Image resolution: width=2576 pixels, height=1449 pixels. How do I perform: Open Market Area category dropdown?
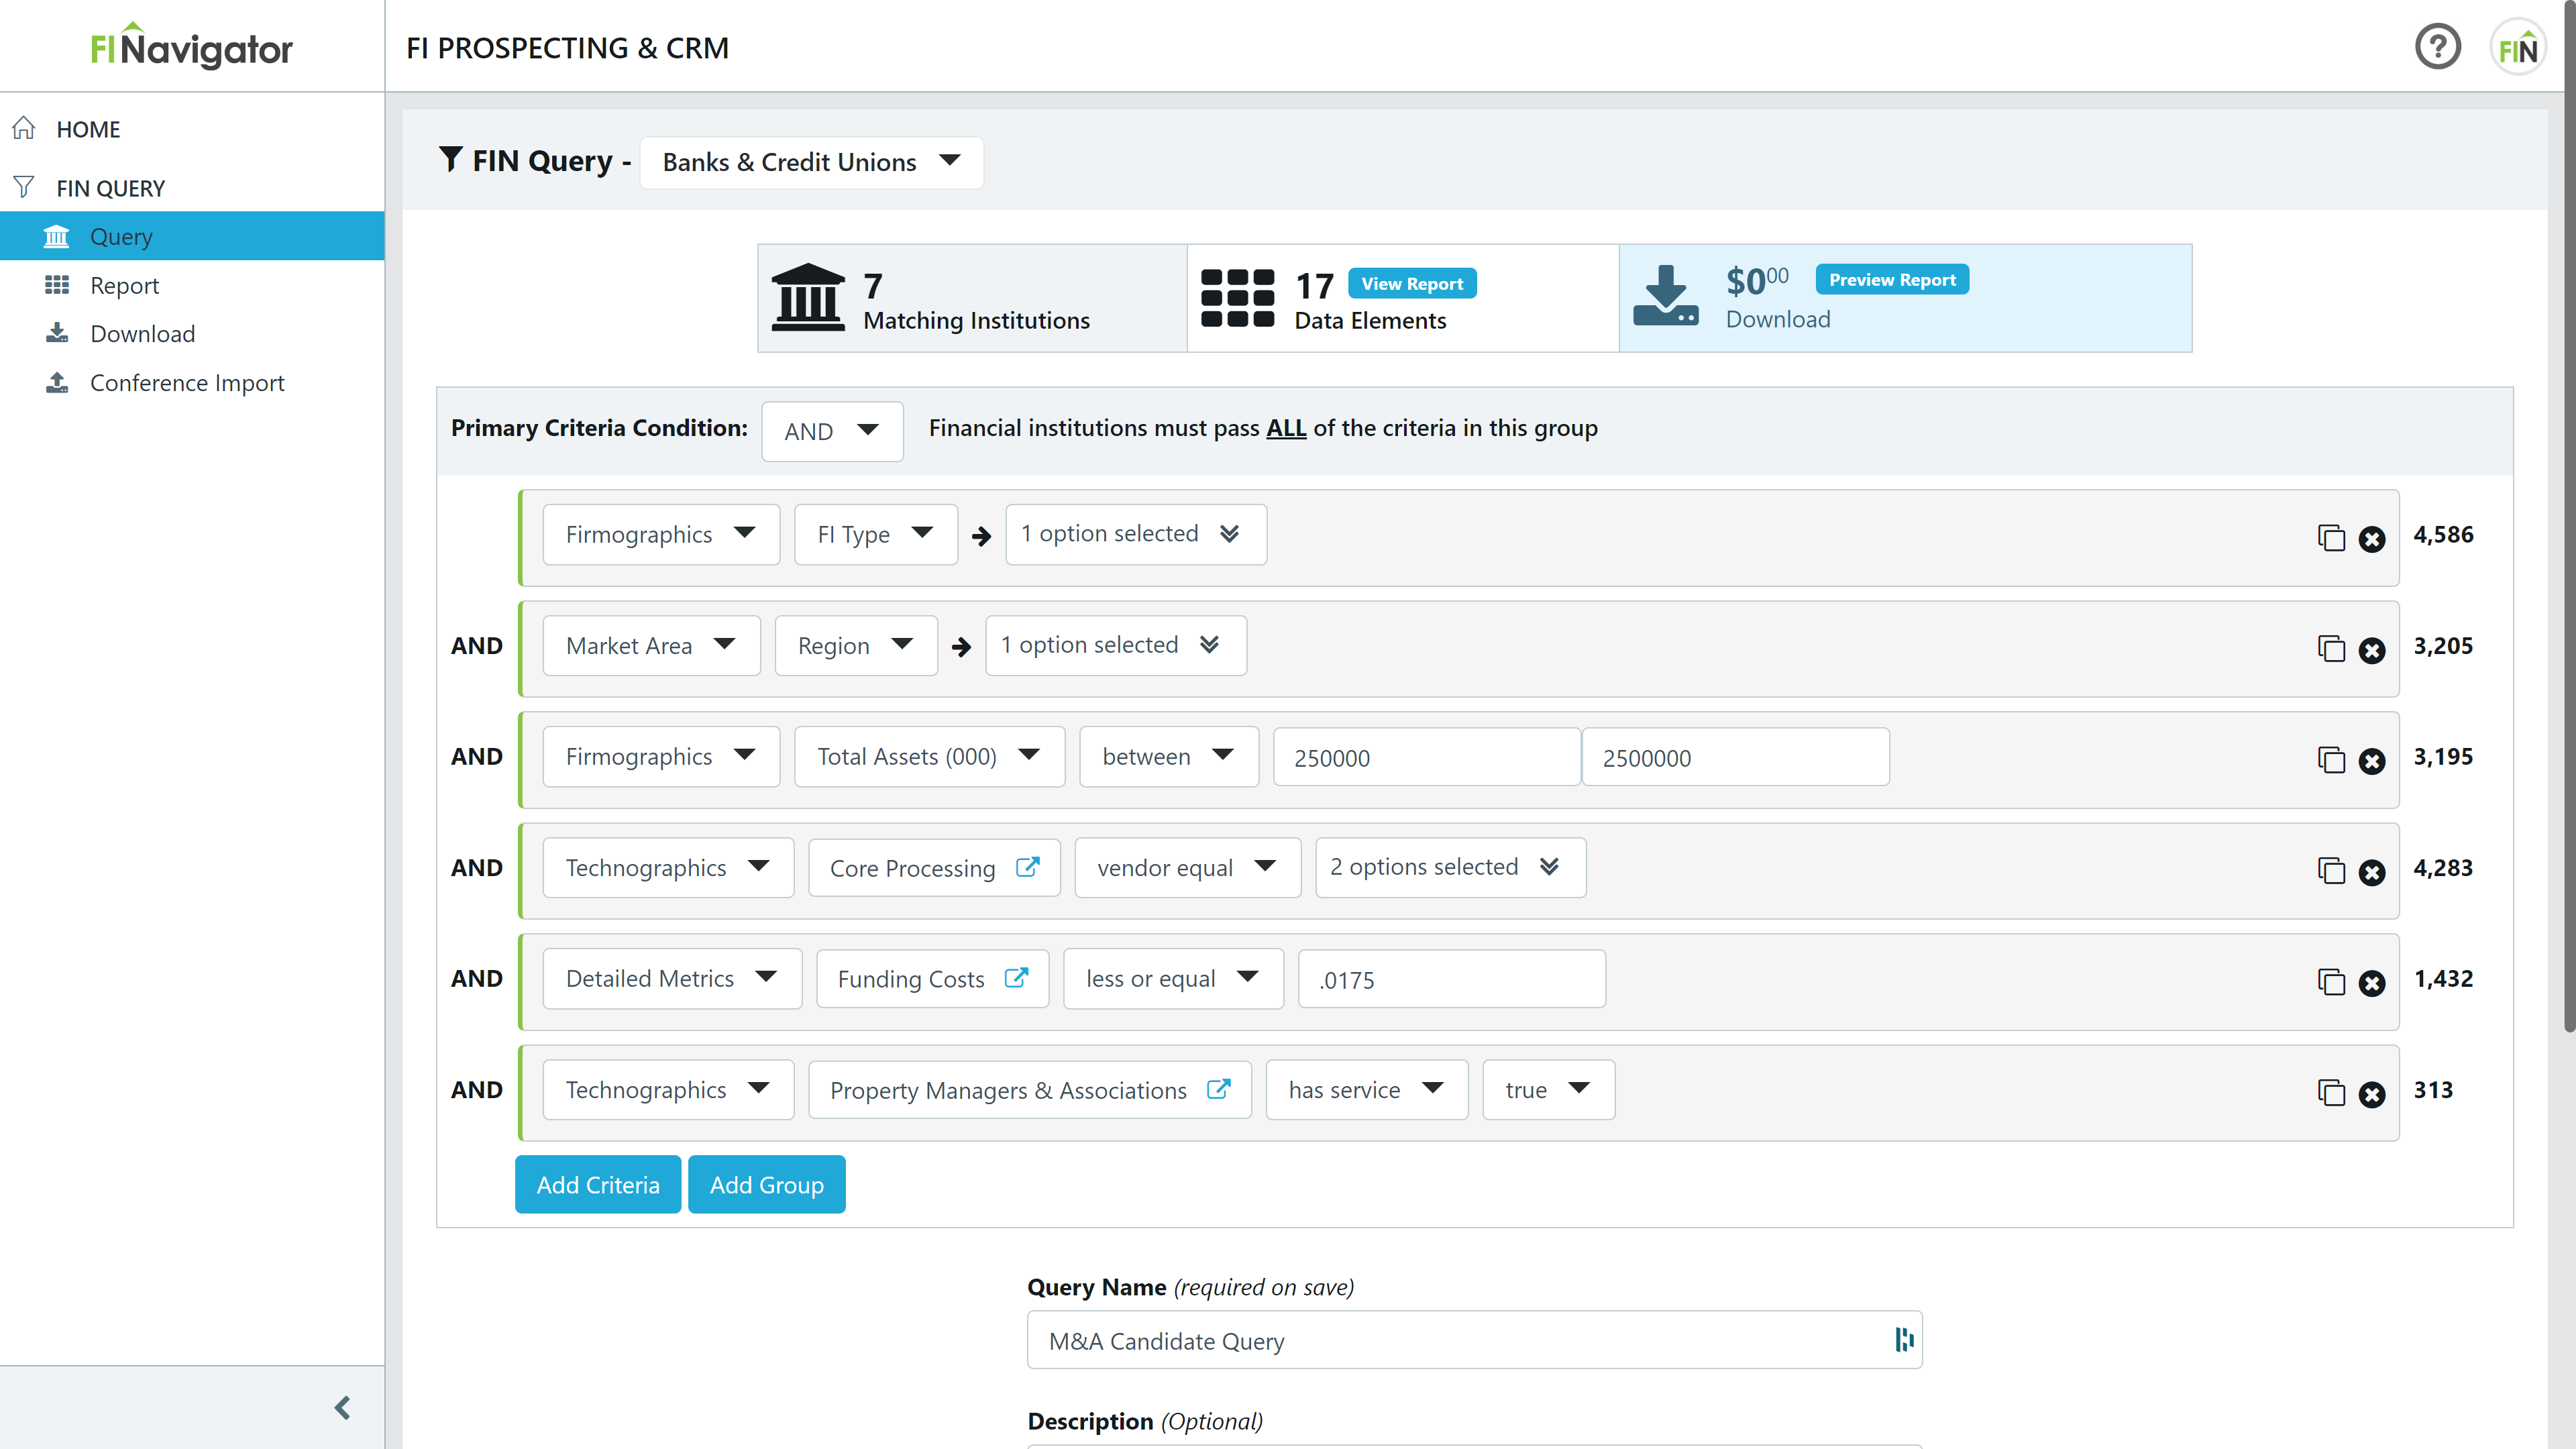pos(651,645)
